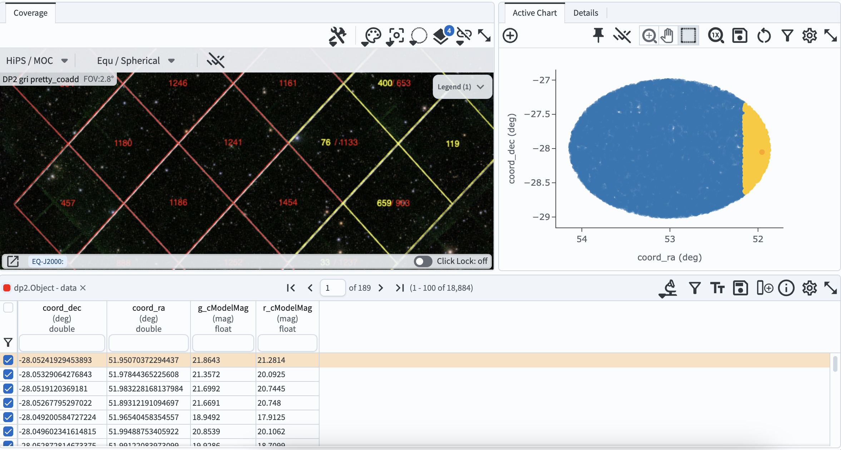Screen dimensions: 841x450
Task: Select the chart zoom-in mode
Action: point(649,36)
